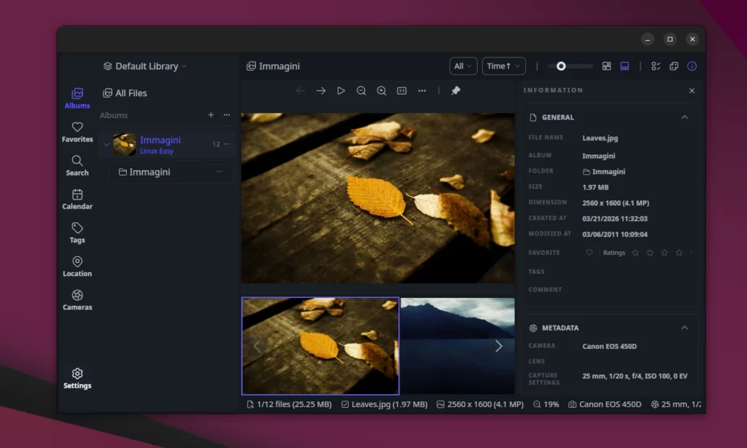
Task: Start the slideshow with the play icon
Action: coord(341,90)
